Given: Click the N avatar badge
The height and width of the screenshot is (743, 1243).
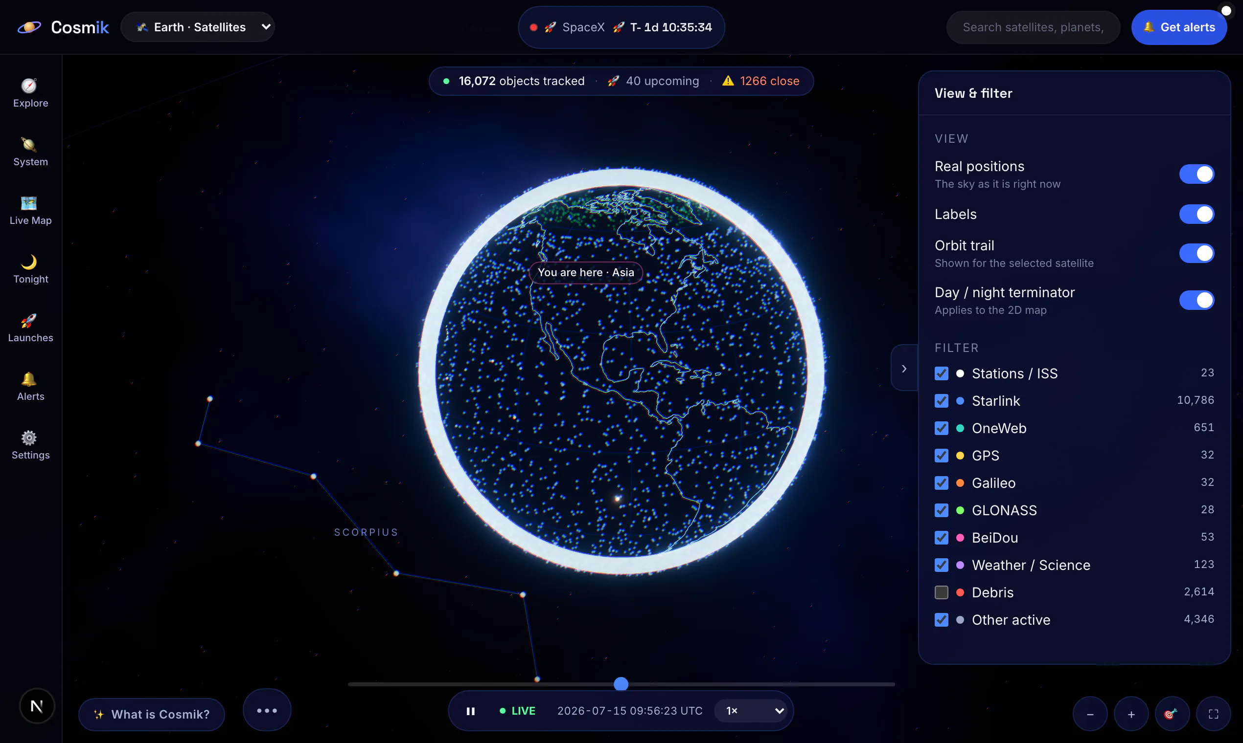Looking at the screenshot, I should pos(37,706).
